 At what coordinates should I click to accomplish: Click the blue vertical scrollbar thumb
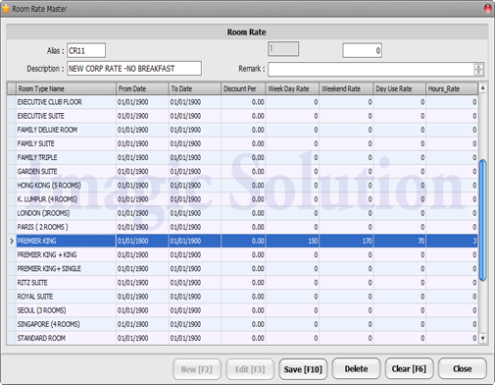pyautogui.click(x=482, y=220)
